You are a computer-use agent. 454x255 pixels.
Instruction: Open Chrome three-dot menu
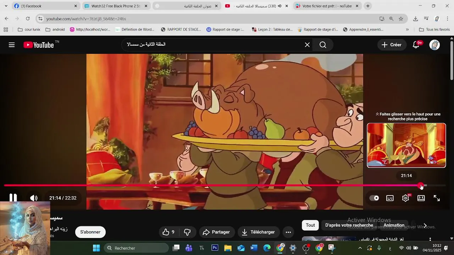click(448, 19)
